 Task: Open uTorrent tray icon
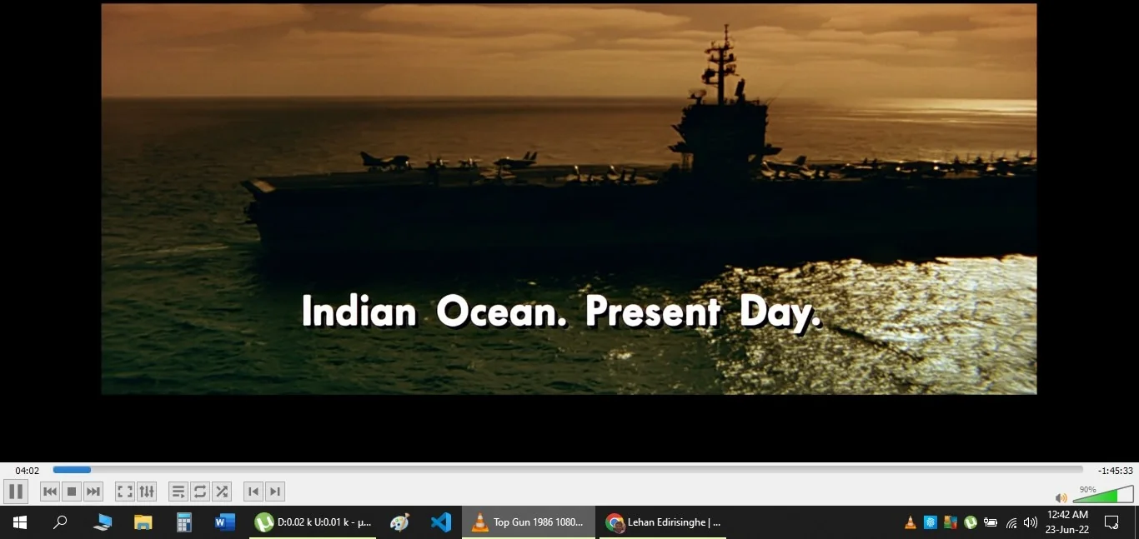(x=971, y=522)
